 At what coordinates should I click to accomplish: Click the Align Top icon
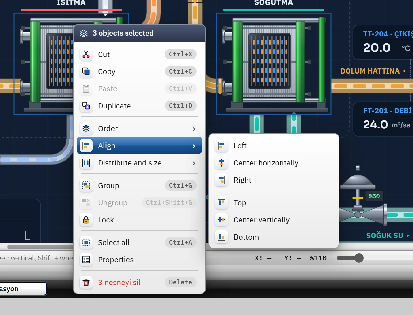tap(222, 203)
